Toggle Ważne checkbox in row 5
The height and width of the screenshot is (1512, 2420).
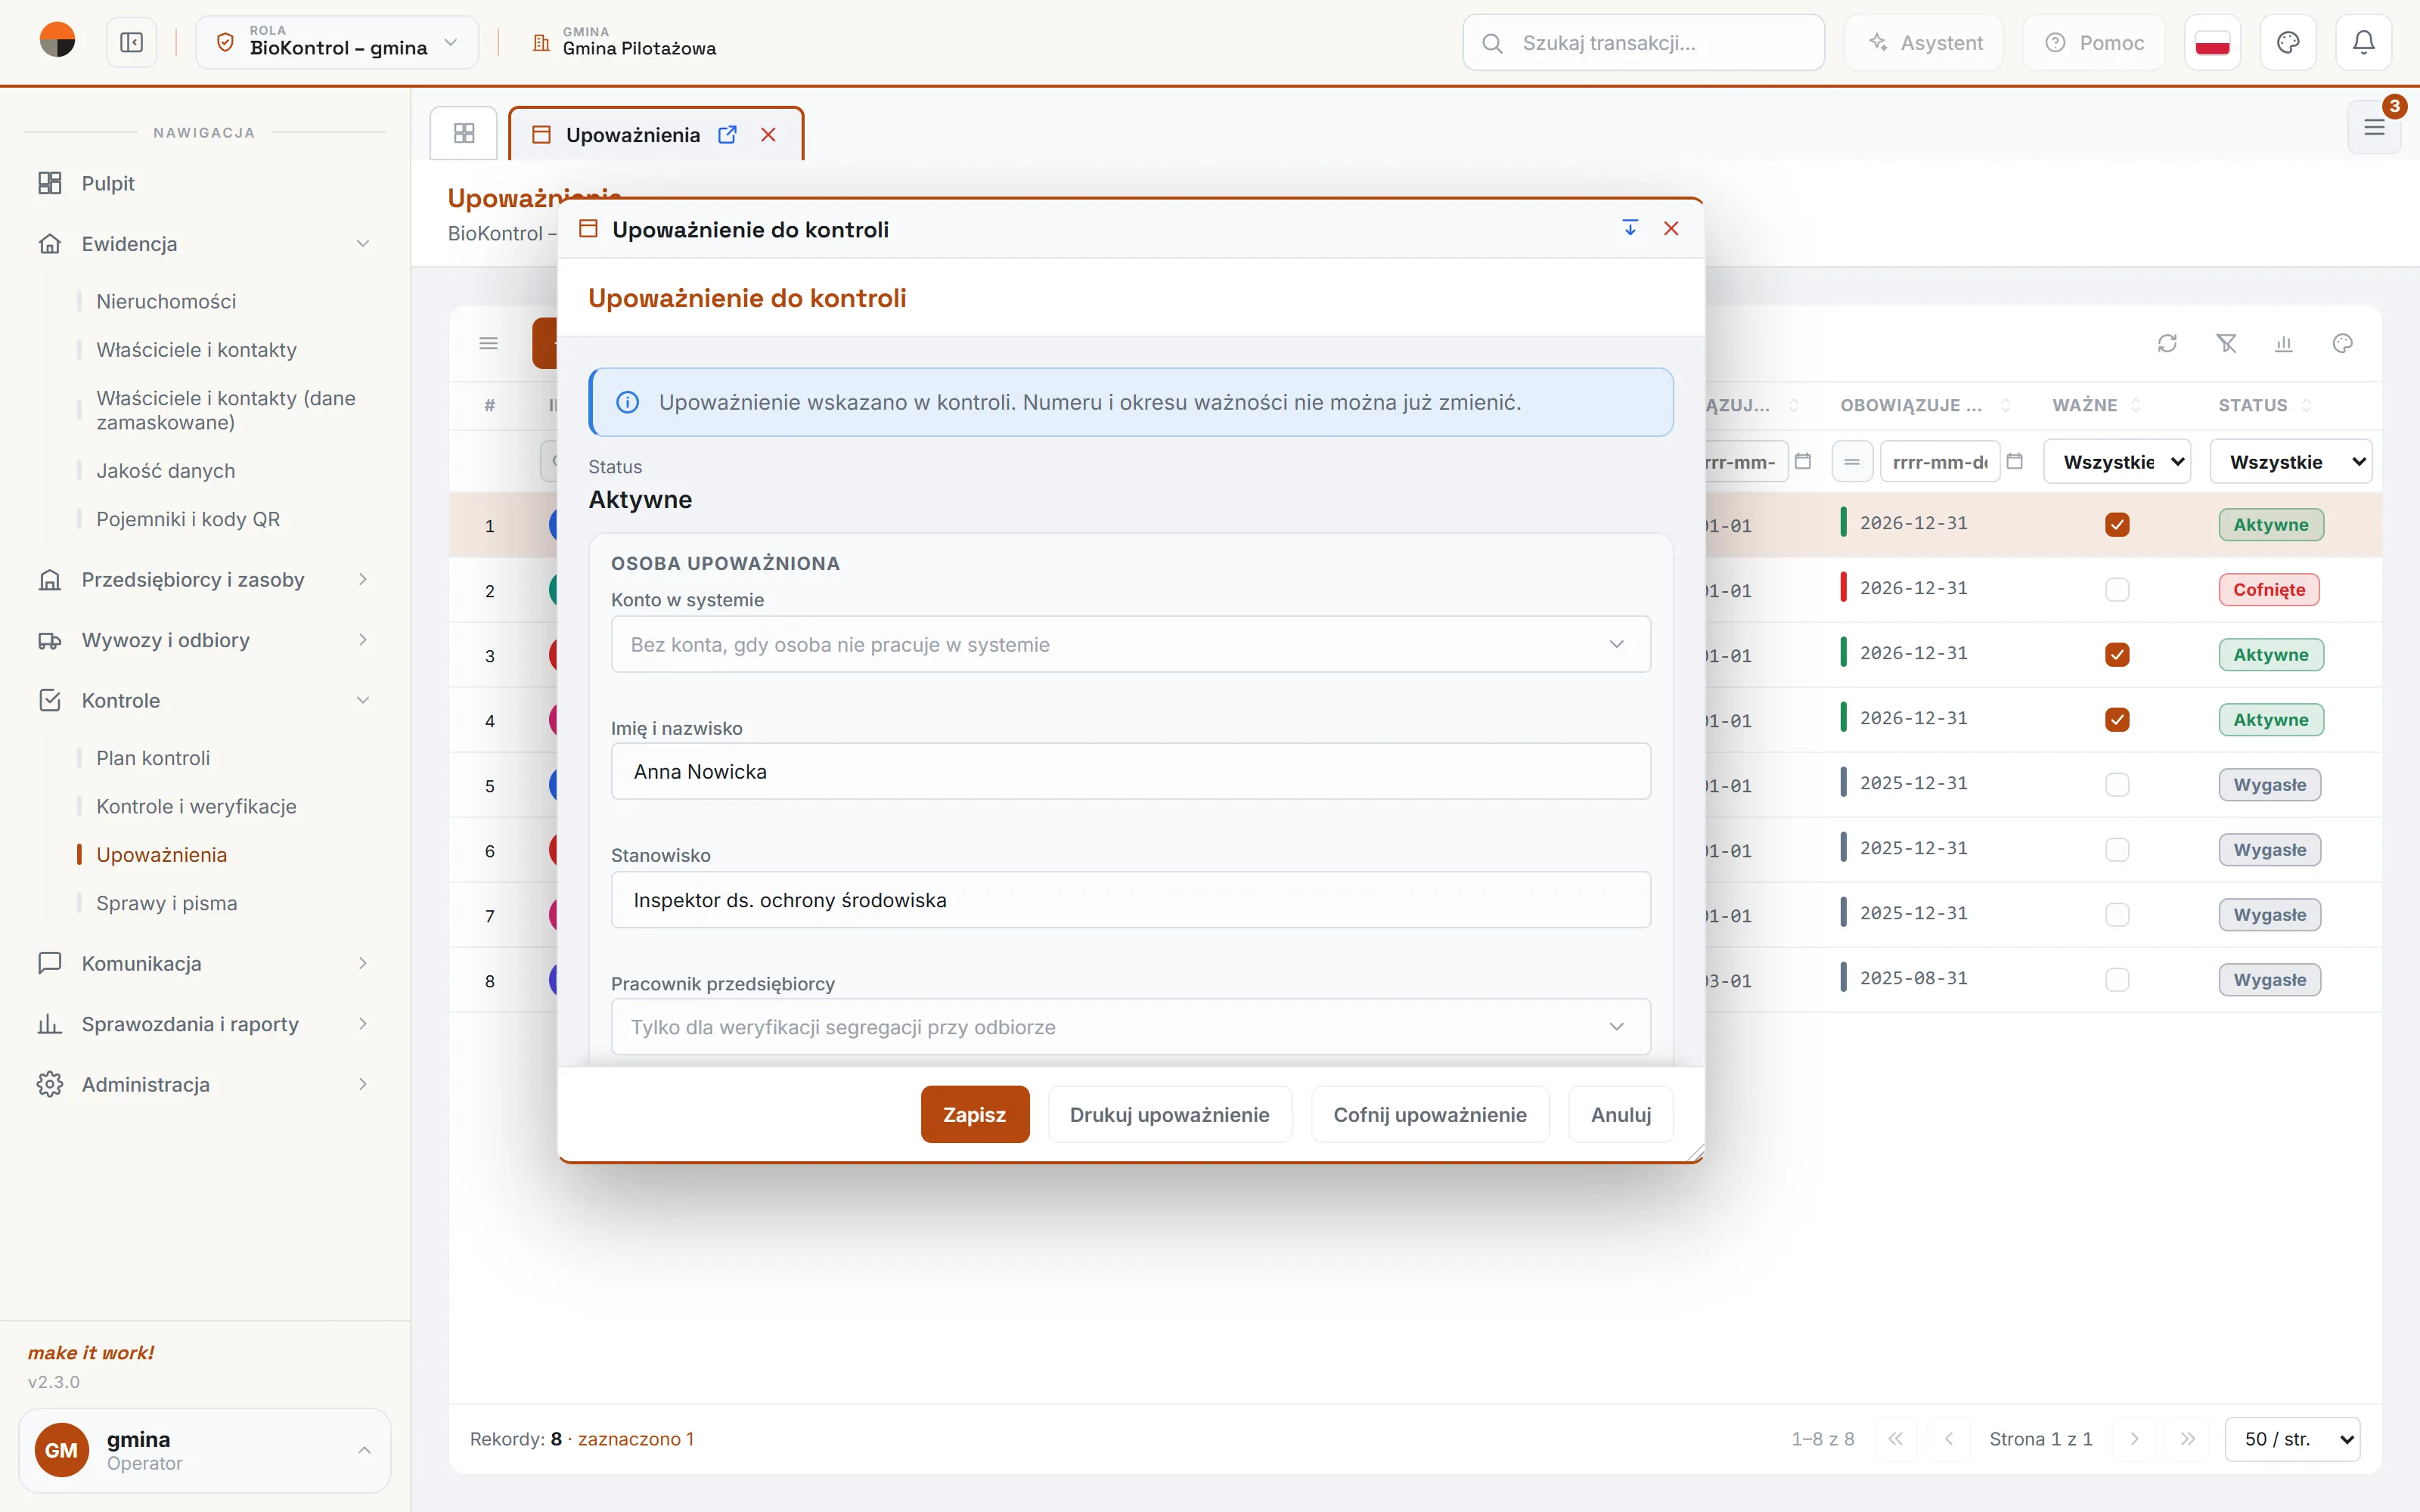click(2117, 784)
